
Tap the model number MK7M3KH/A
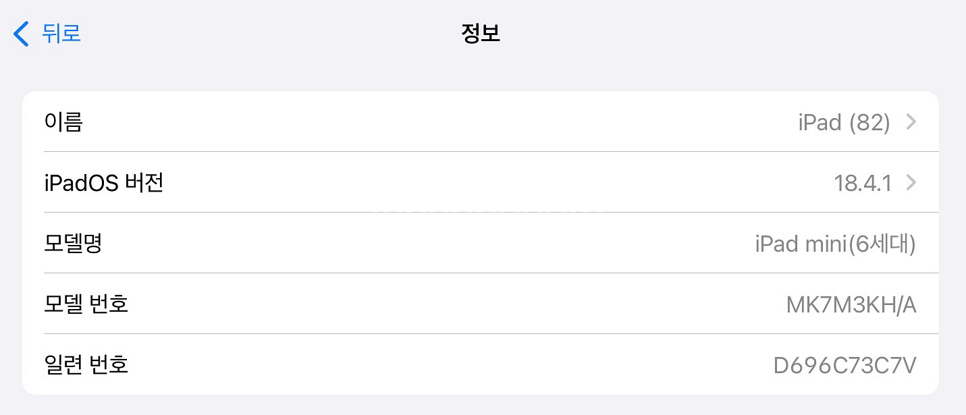[x=851, y=305]
